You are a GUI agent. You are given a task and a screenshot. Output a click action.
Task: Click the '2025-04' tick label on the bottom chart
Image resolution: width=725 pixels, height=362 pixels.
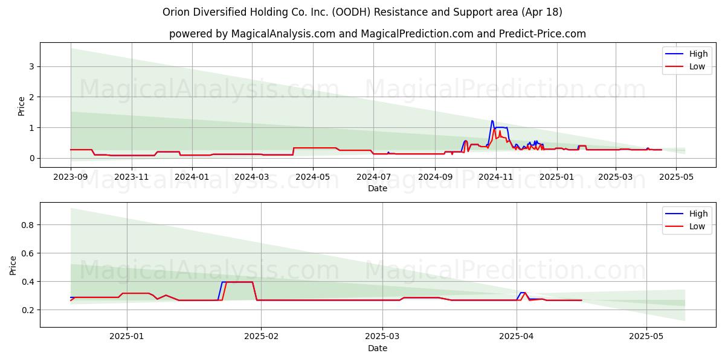[517, 337]
